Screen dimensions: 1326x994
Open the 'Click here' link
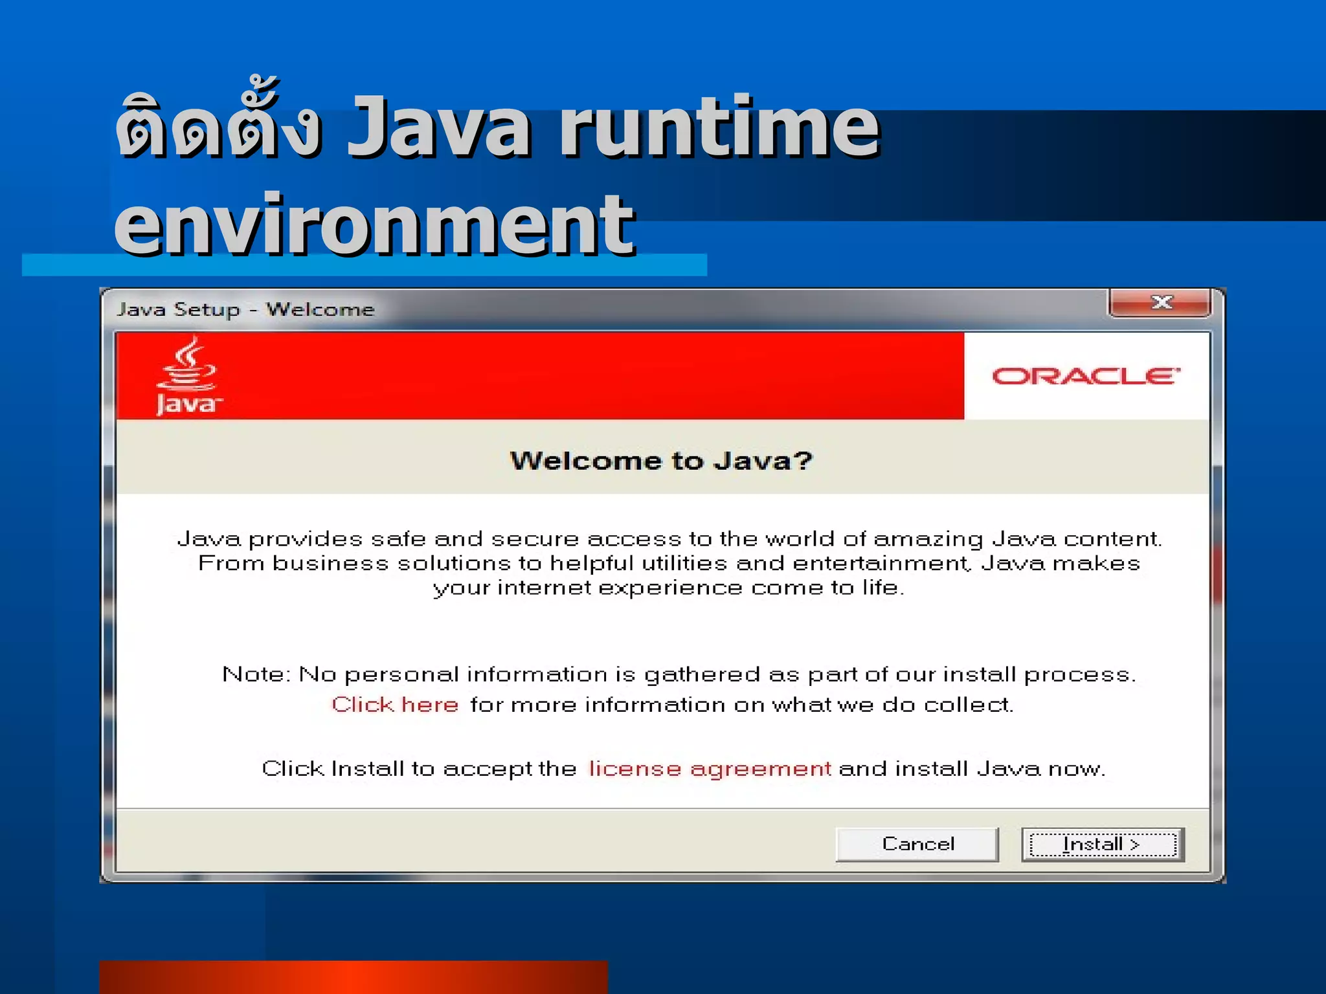pyautogui.click(x=395, y=704)
